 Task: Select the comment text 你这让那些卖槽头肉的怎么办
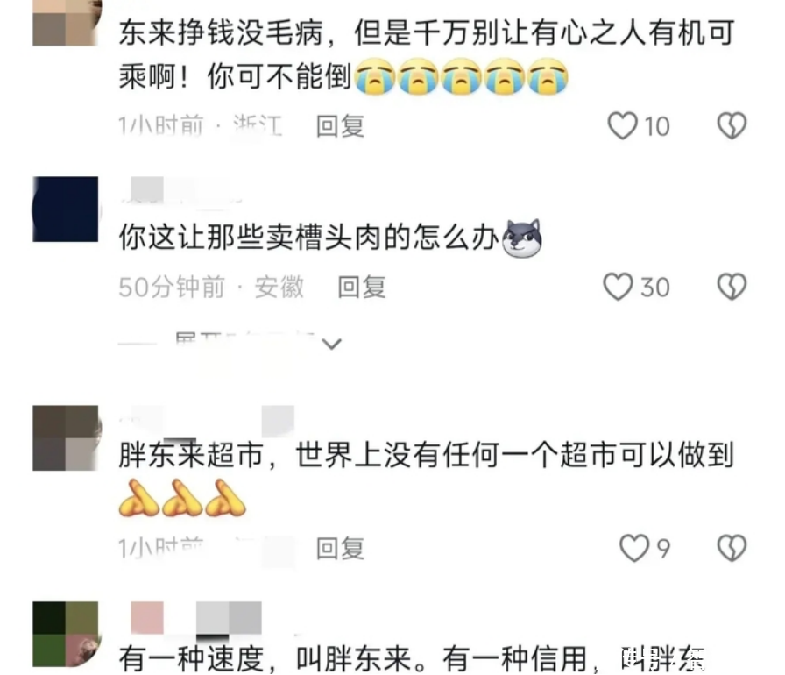[309, 237]
